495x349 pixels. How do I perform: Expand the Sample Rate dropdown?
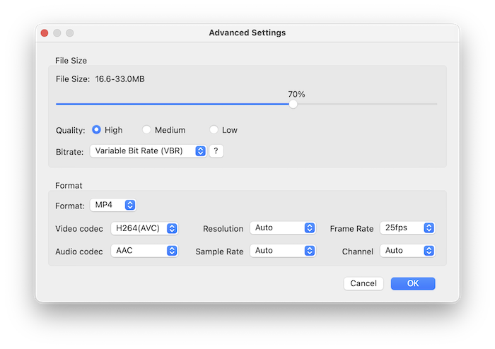(283, 251)
